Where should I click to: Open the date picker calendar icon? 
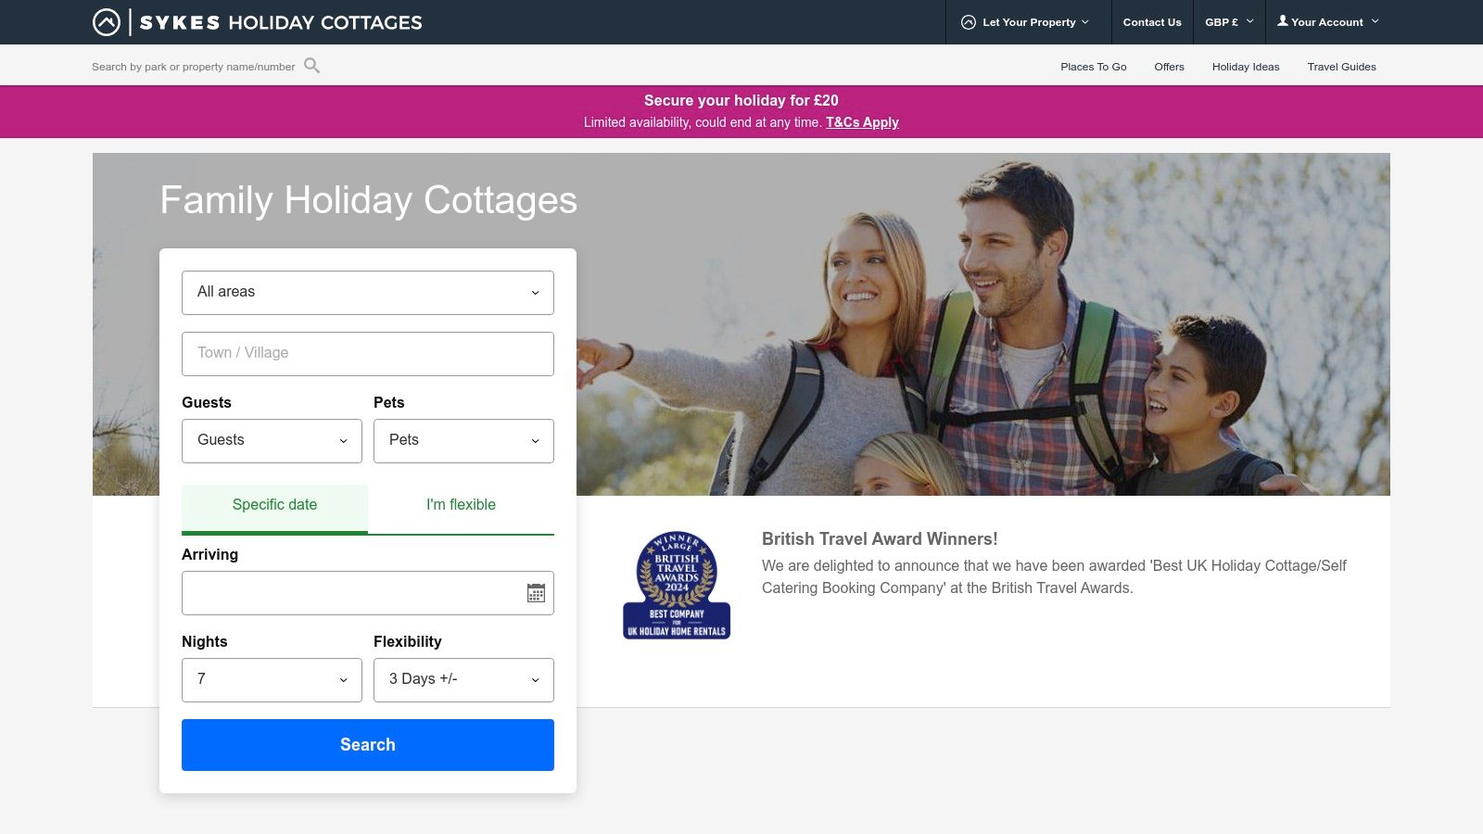pos(535,592)
